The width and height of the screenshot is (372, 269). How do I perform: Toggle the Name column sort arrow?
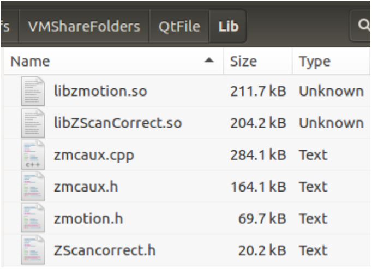click(x=209, y=61)
